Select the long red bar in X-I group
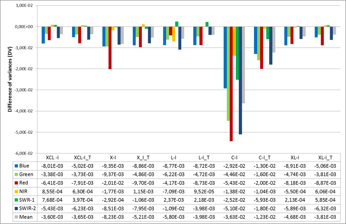346x224 pixels. coord(110,48)
